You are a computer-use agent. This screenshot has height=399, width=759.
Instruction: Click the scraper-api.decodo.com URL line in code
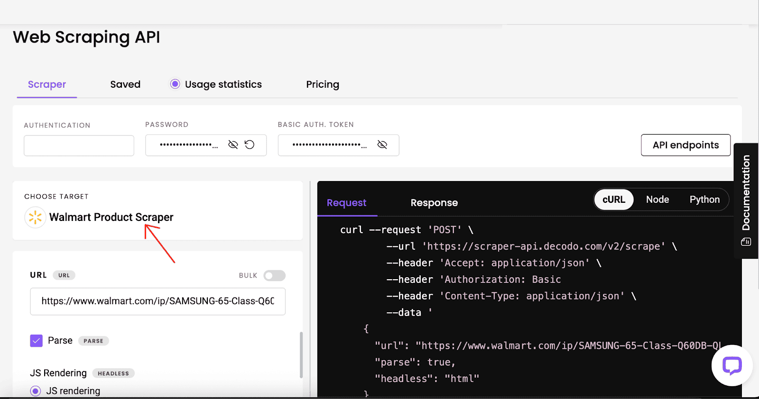click(532, 246)
